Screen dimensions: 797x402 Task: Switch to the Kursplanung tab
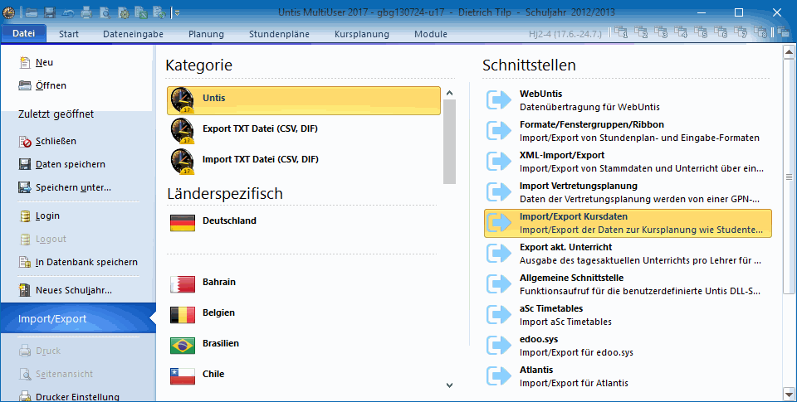click(x=361, y=34)
